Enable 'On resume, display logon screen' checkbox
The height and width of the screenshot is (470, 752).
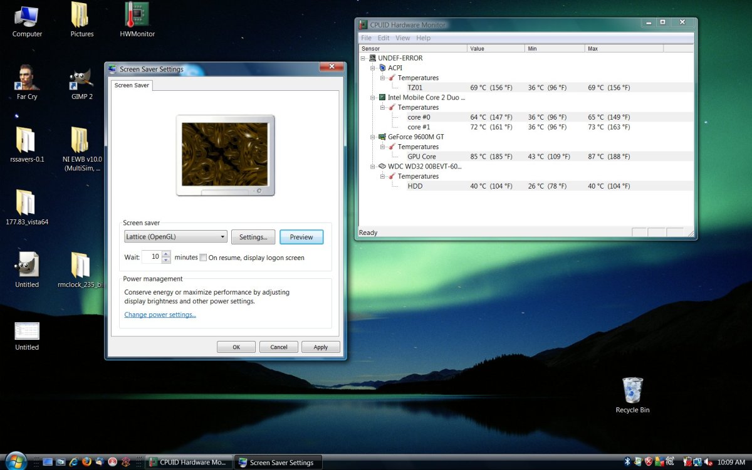203,257
